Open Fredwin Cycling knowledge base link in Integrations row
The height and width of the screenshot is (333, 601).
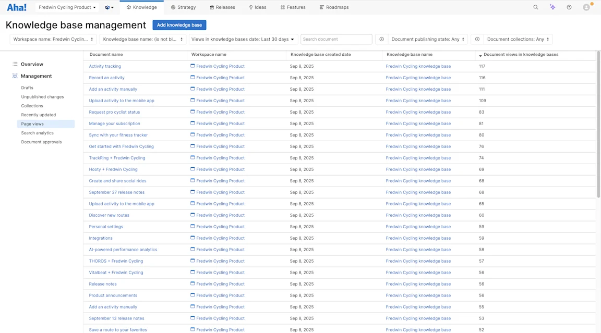coord(418,238)
